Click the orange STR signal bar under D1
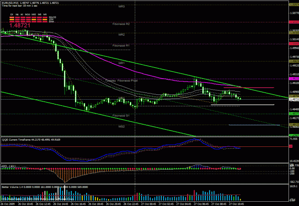The height and width of the screenshot is (206, 299). coord(12,20)
